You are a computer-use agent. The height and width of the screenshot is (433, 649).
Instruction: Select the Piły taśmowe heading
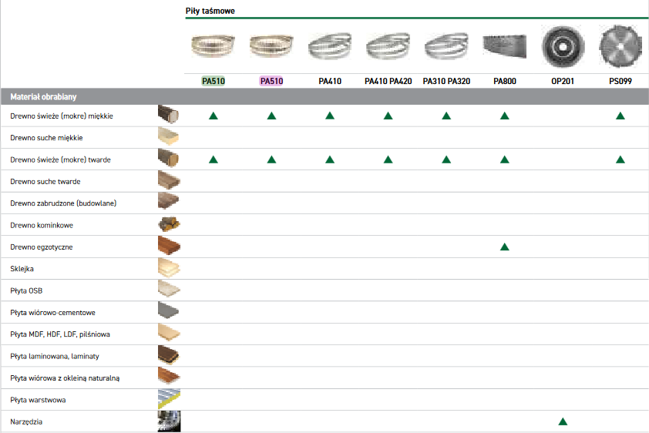pos(210,12)
